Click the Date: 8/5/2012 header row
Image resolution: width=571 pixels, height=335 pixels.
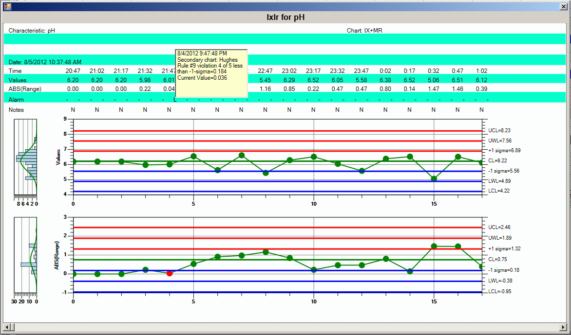[45, 62]
